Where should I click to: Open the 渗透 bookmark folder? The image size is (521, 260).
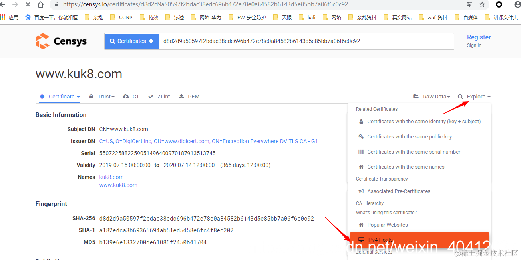[x=175, y=17]
